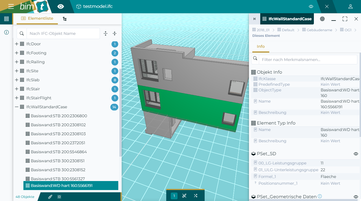Expand the IfcStairFlight group
This screenshot has height=201, width=361.
pos(17,98)
